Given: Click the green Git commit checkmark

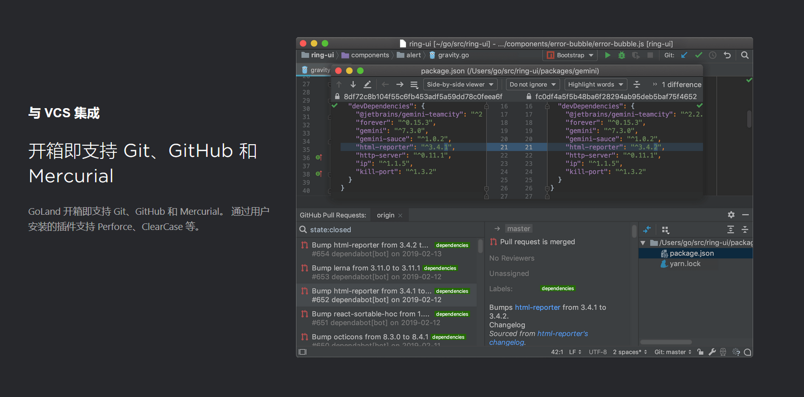Looking at the screenshot, I should click(x=699, y=55).
